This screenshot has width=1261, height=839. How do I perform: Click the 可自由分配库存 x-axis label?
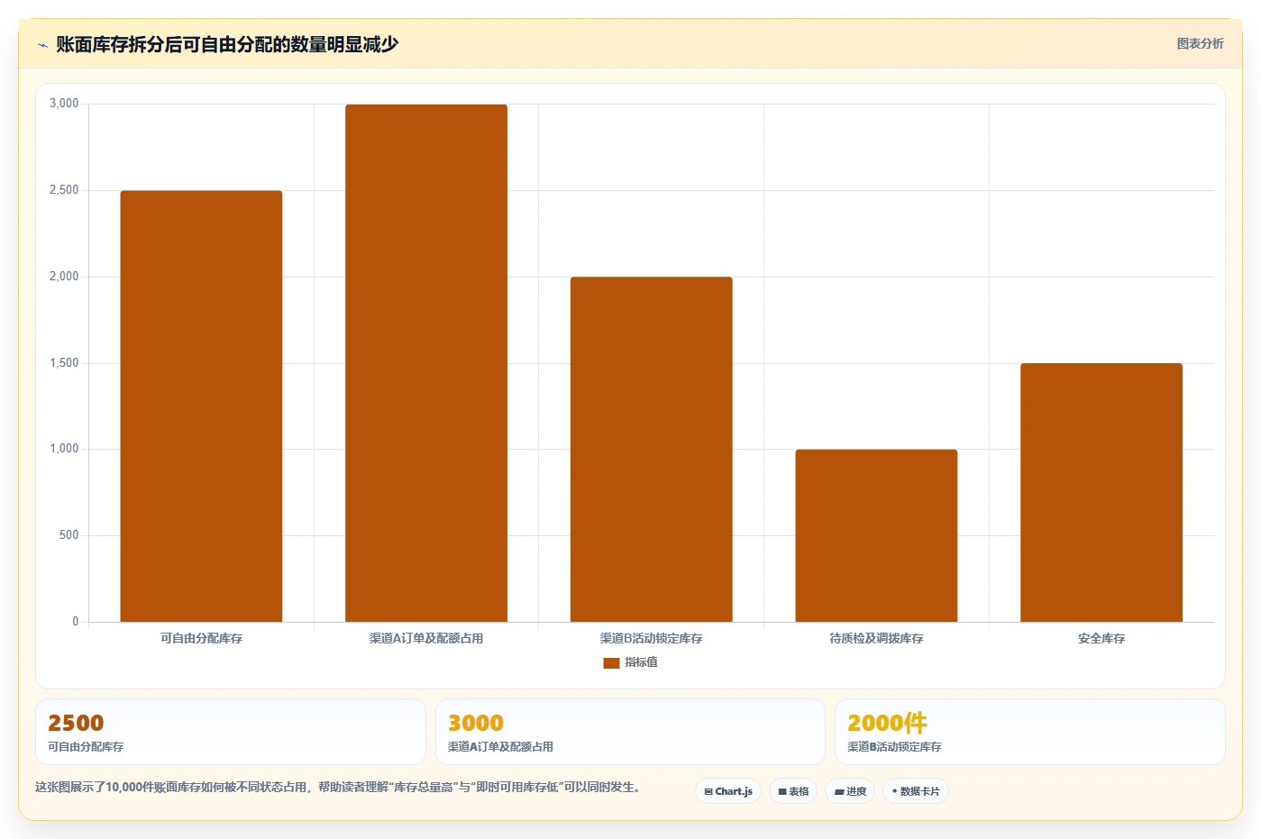pyautogui.click(x=201, y=638)
